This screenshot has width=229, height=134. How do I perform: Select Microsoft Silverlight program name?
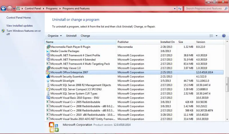click(x=62, y=81)
